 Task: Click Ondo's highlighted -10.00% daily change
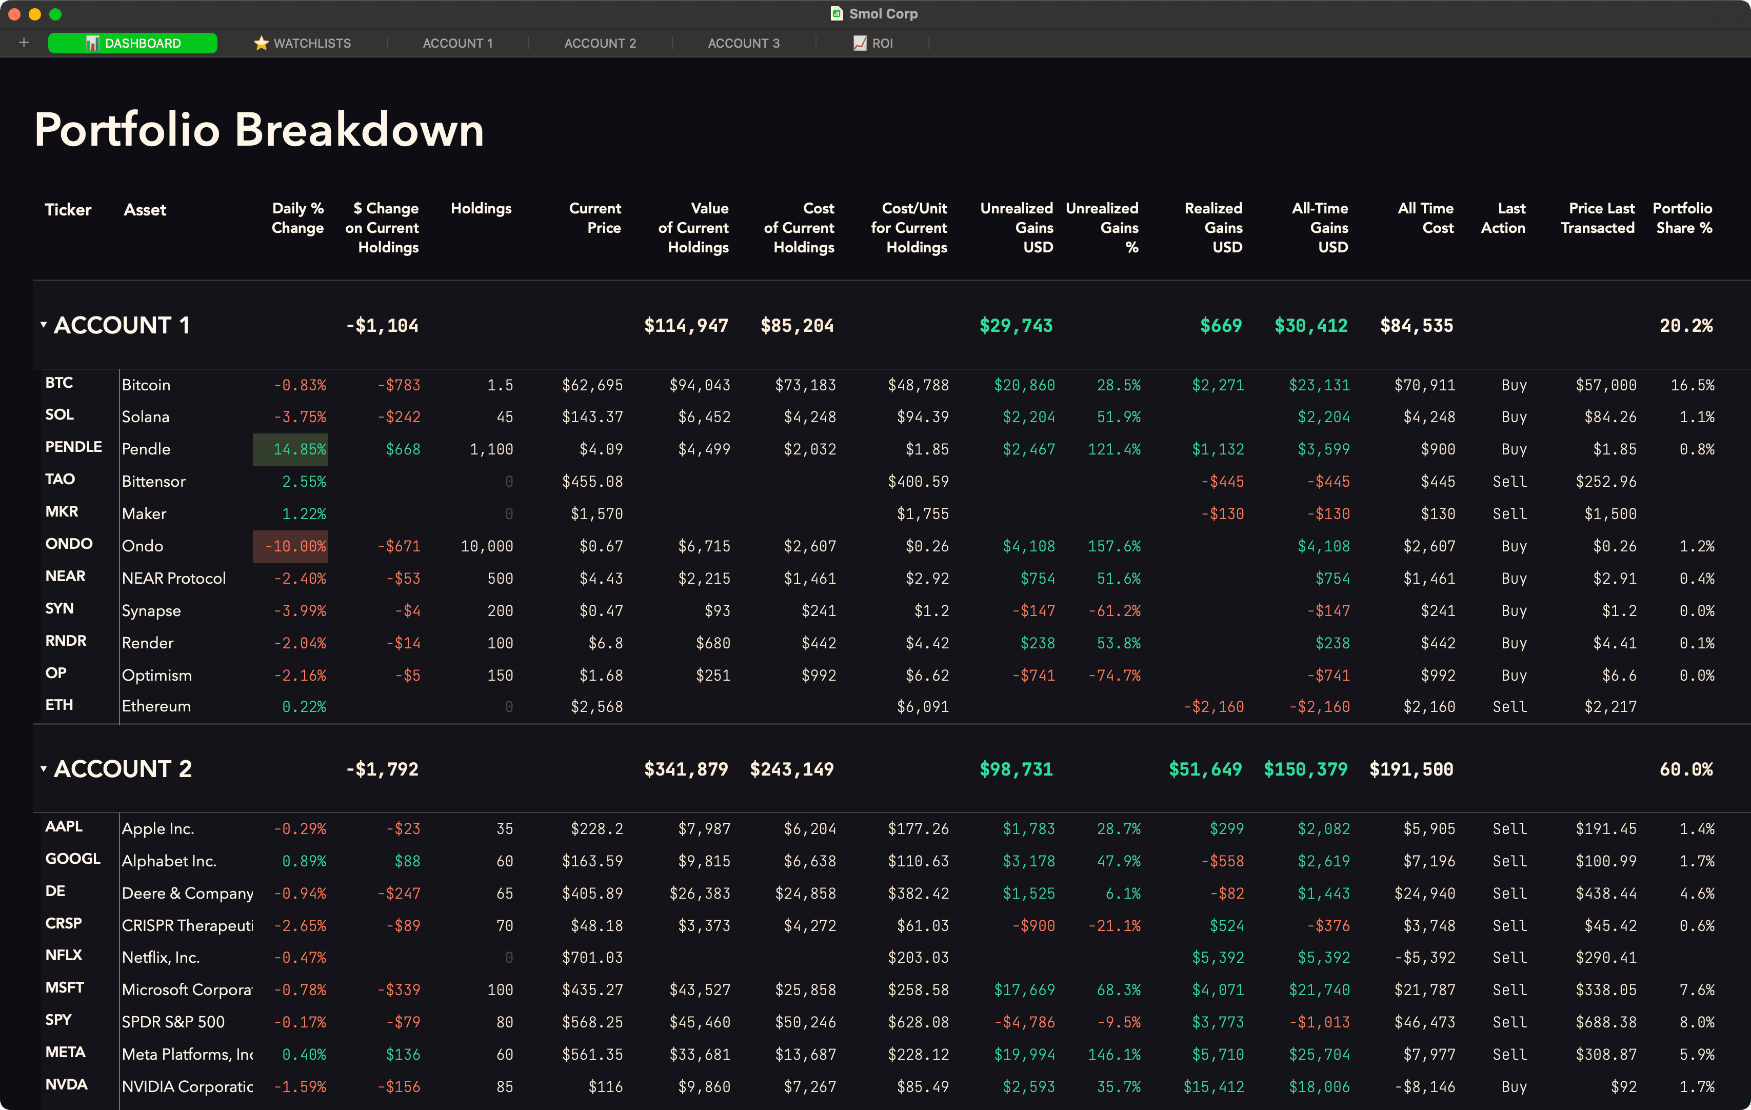(x=290, y=546)
